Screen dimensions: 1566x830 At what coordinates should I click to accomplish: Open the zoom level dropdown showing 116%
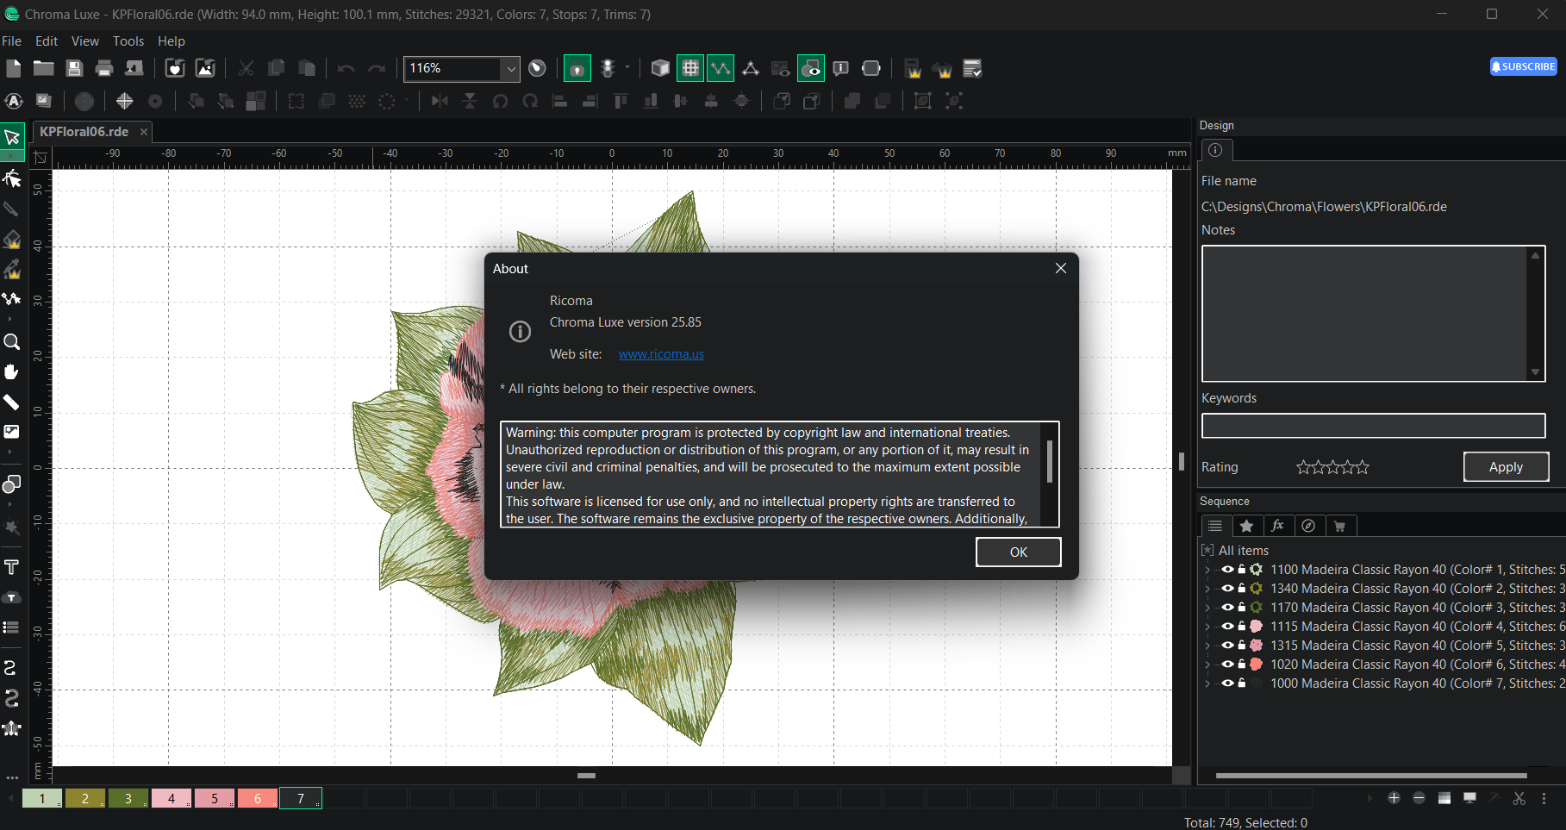click(511, 68)
